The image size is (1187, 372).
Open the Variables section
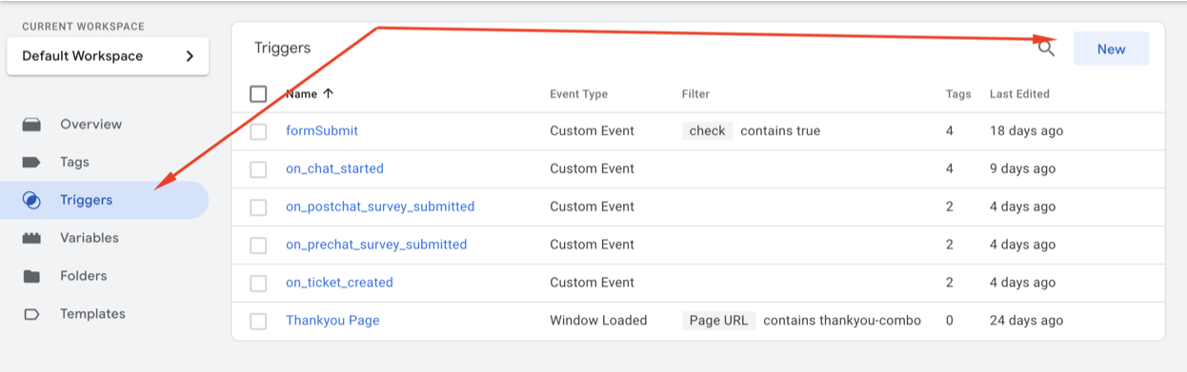(x=90, y=238)
